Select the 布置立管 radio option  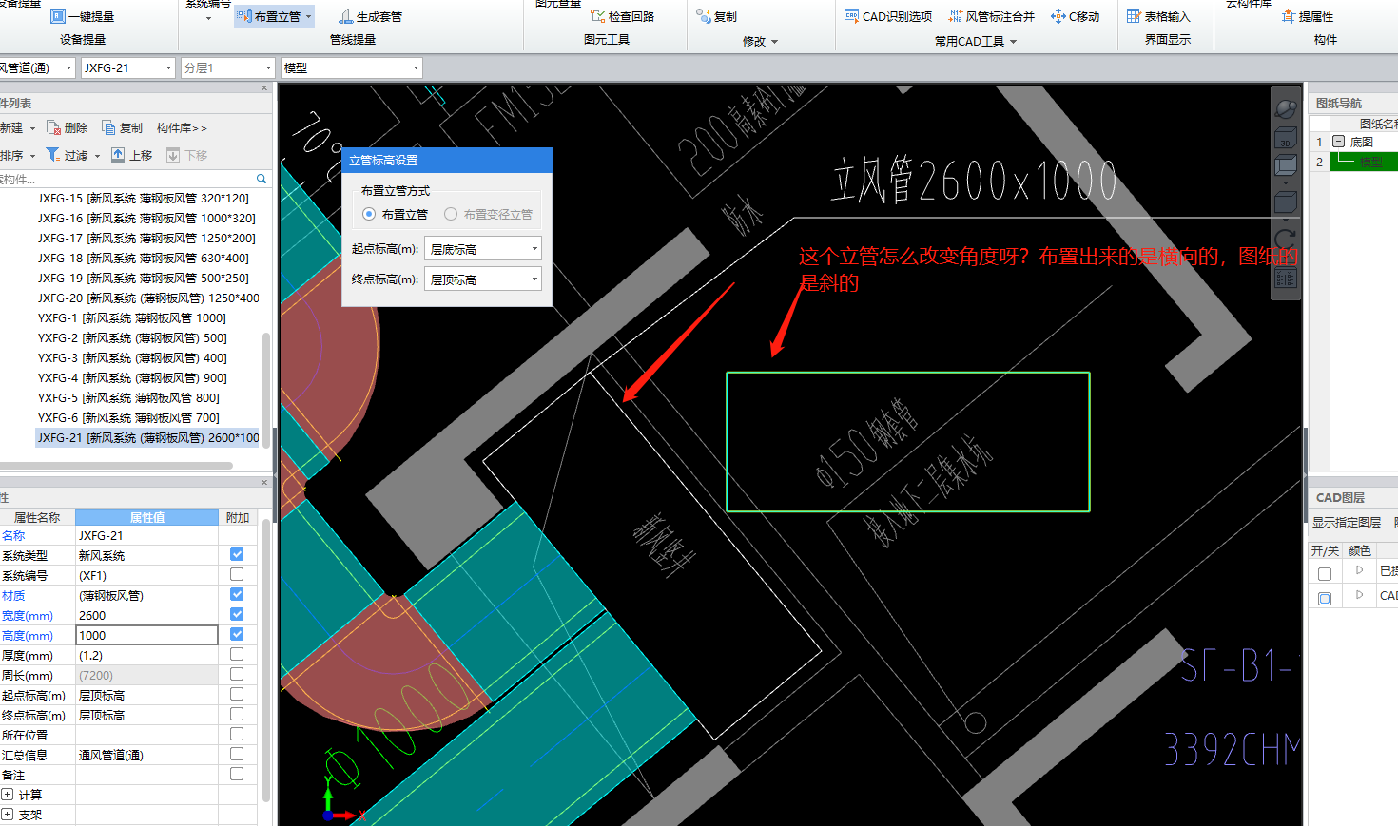[369, 214]
